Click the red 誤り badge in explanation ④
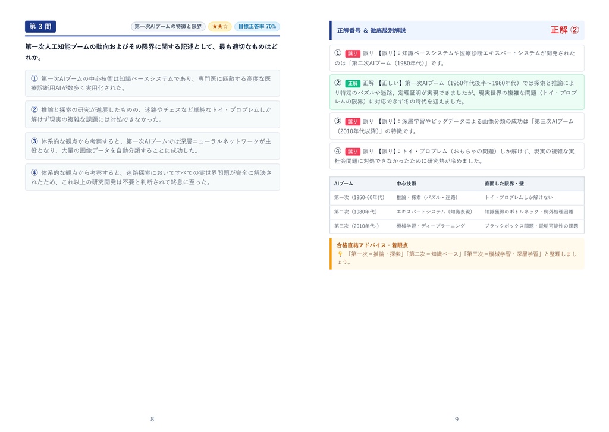609x432 pixels. point(352,152)
